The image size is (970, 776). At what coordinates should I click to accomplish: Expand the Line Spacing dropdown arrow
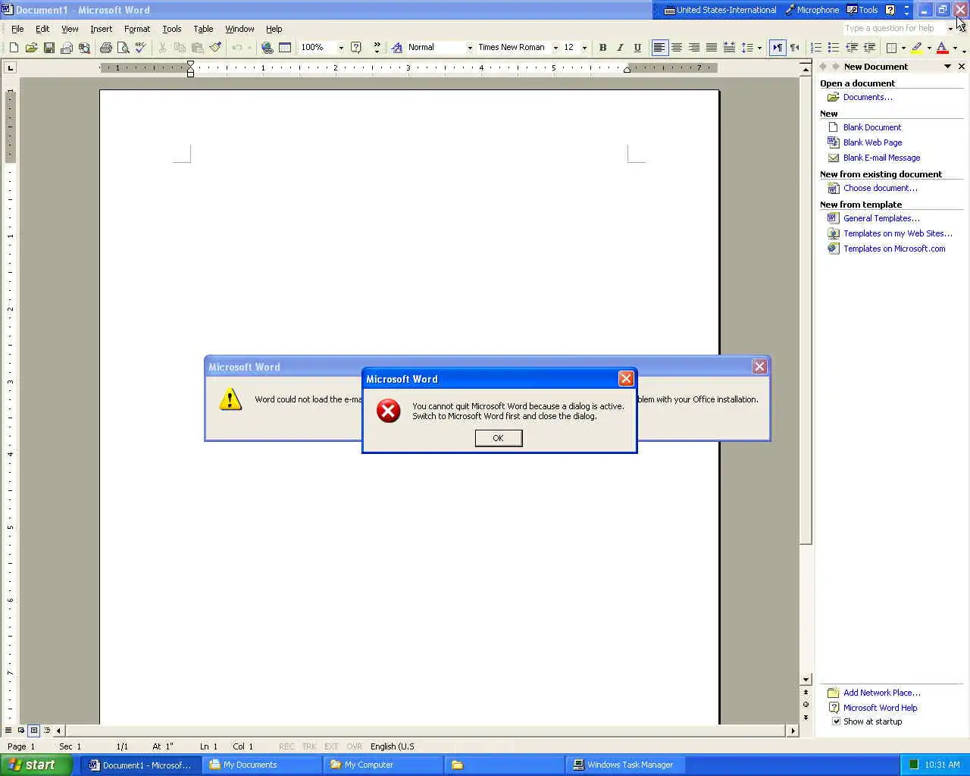[759, 48]
